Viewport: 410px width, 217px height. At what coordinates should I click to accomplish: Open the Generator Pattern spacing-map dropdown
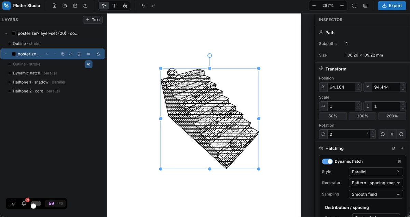[x=376, y=183]
